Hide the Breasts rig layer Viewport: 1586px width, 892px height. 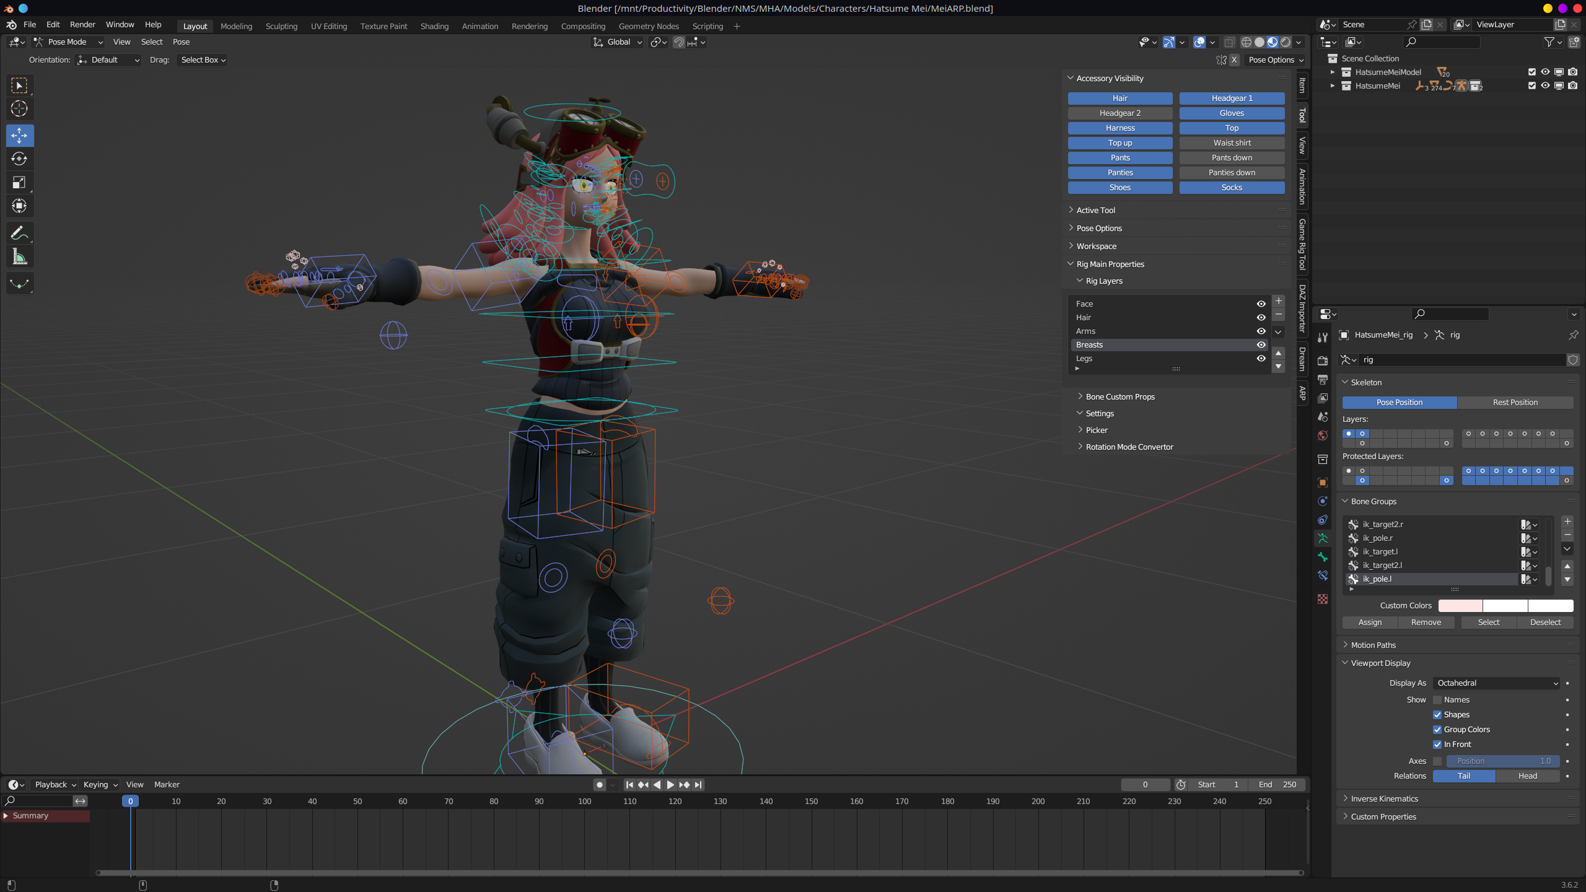pos(1261,345)
